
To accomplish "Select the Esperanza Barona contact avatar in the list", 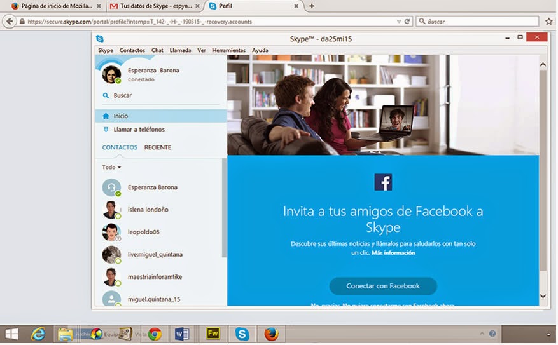I will [x=111, y=187].
